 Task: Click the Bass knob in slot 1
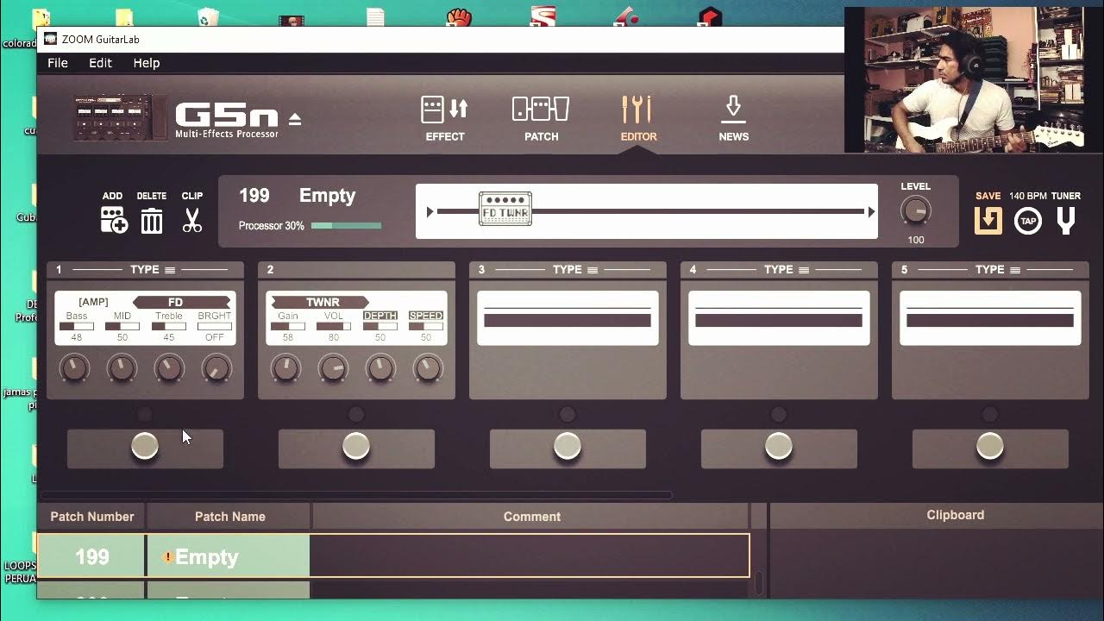74,369
